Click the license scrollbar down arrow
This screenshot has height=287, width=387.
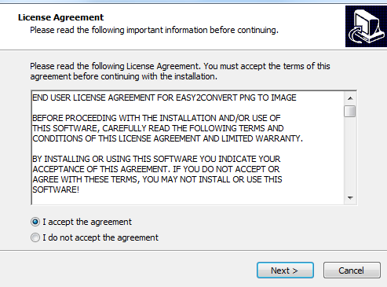pyautogui.click(x=350, y=198)
